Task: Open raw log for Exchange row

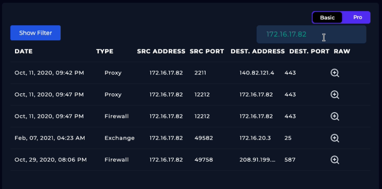Action: click(x=335, y=138)
